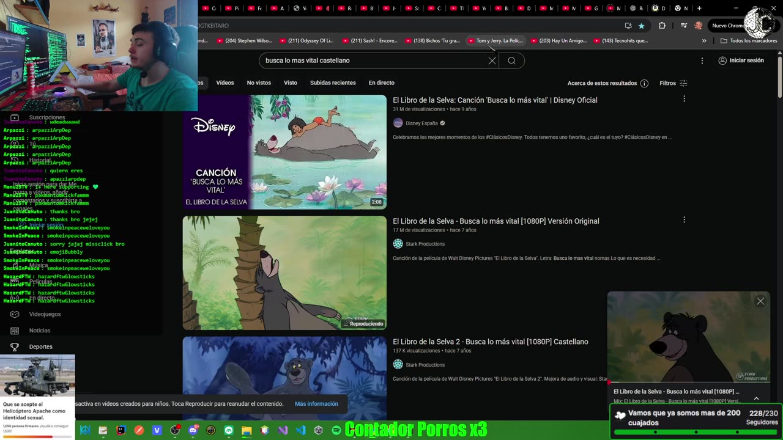Select the Vídeos filter chip

click(225, 82)
